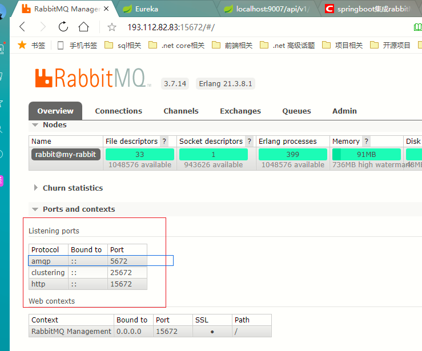Open the 前端相关 bookmark folder
Image resolution: width=422 pixels, height=351 pixels.
click(232, 45)
